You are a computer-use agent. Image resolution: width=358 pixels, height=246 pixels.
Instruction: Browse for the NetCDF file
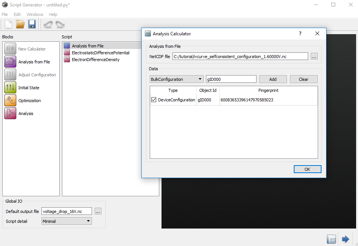tap(314, 56)
